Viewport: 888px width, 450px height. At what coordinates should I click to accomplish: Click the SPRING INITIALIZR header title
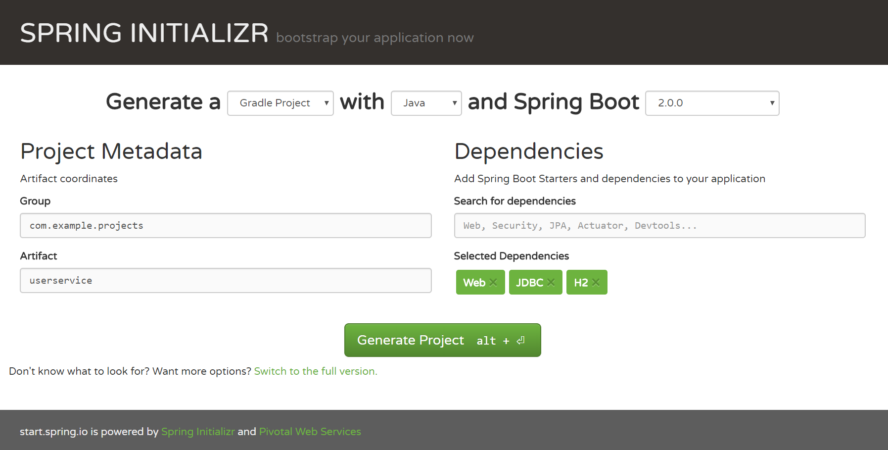pyautogui.click(x=144, y=33)
